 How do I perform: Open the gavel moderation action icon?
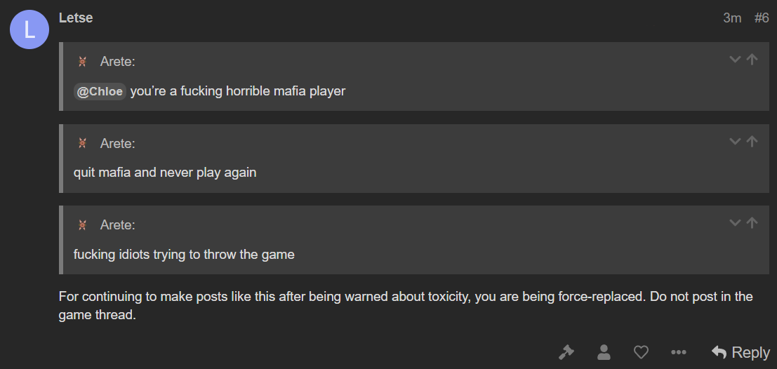(x=566, y=352)
